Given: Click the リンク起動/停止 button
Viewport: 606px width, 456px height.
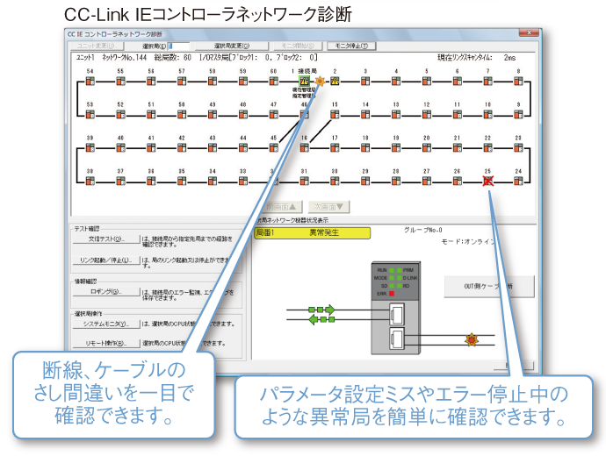Looking at the screenshot, I should pyautogui.click(x=106, y=260).
